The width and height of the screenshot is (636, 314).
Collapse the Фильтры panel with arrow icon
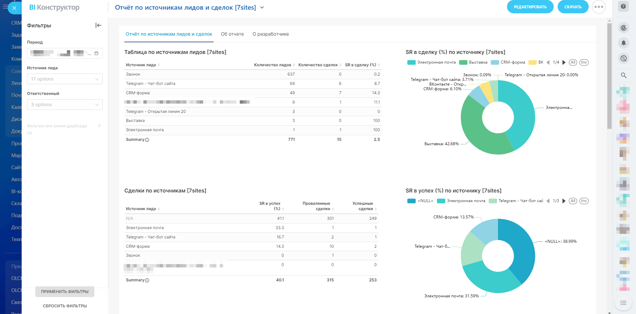[x=98, y=25]
